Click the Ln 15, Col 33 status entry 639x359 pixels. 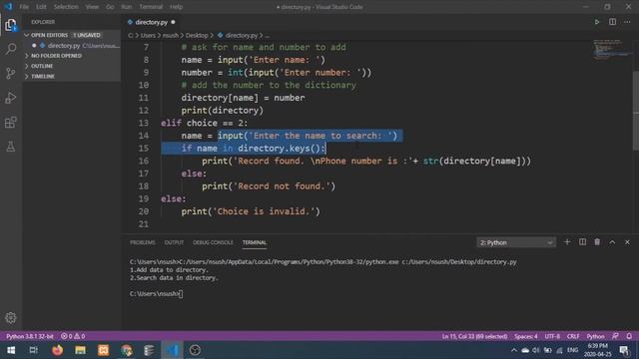tap(474, 336)
